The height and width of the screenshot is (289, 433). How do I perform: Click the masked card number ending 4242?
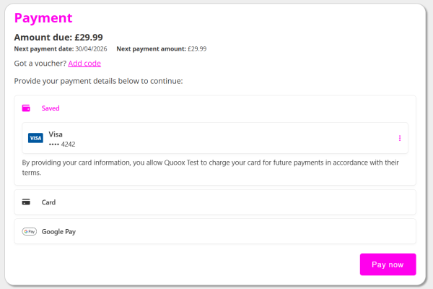(62, 144)
